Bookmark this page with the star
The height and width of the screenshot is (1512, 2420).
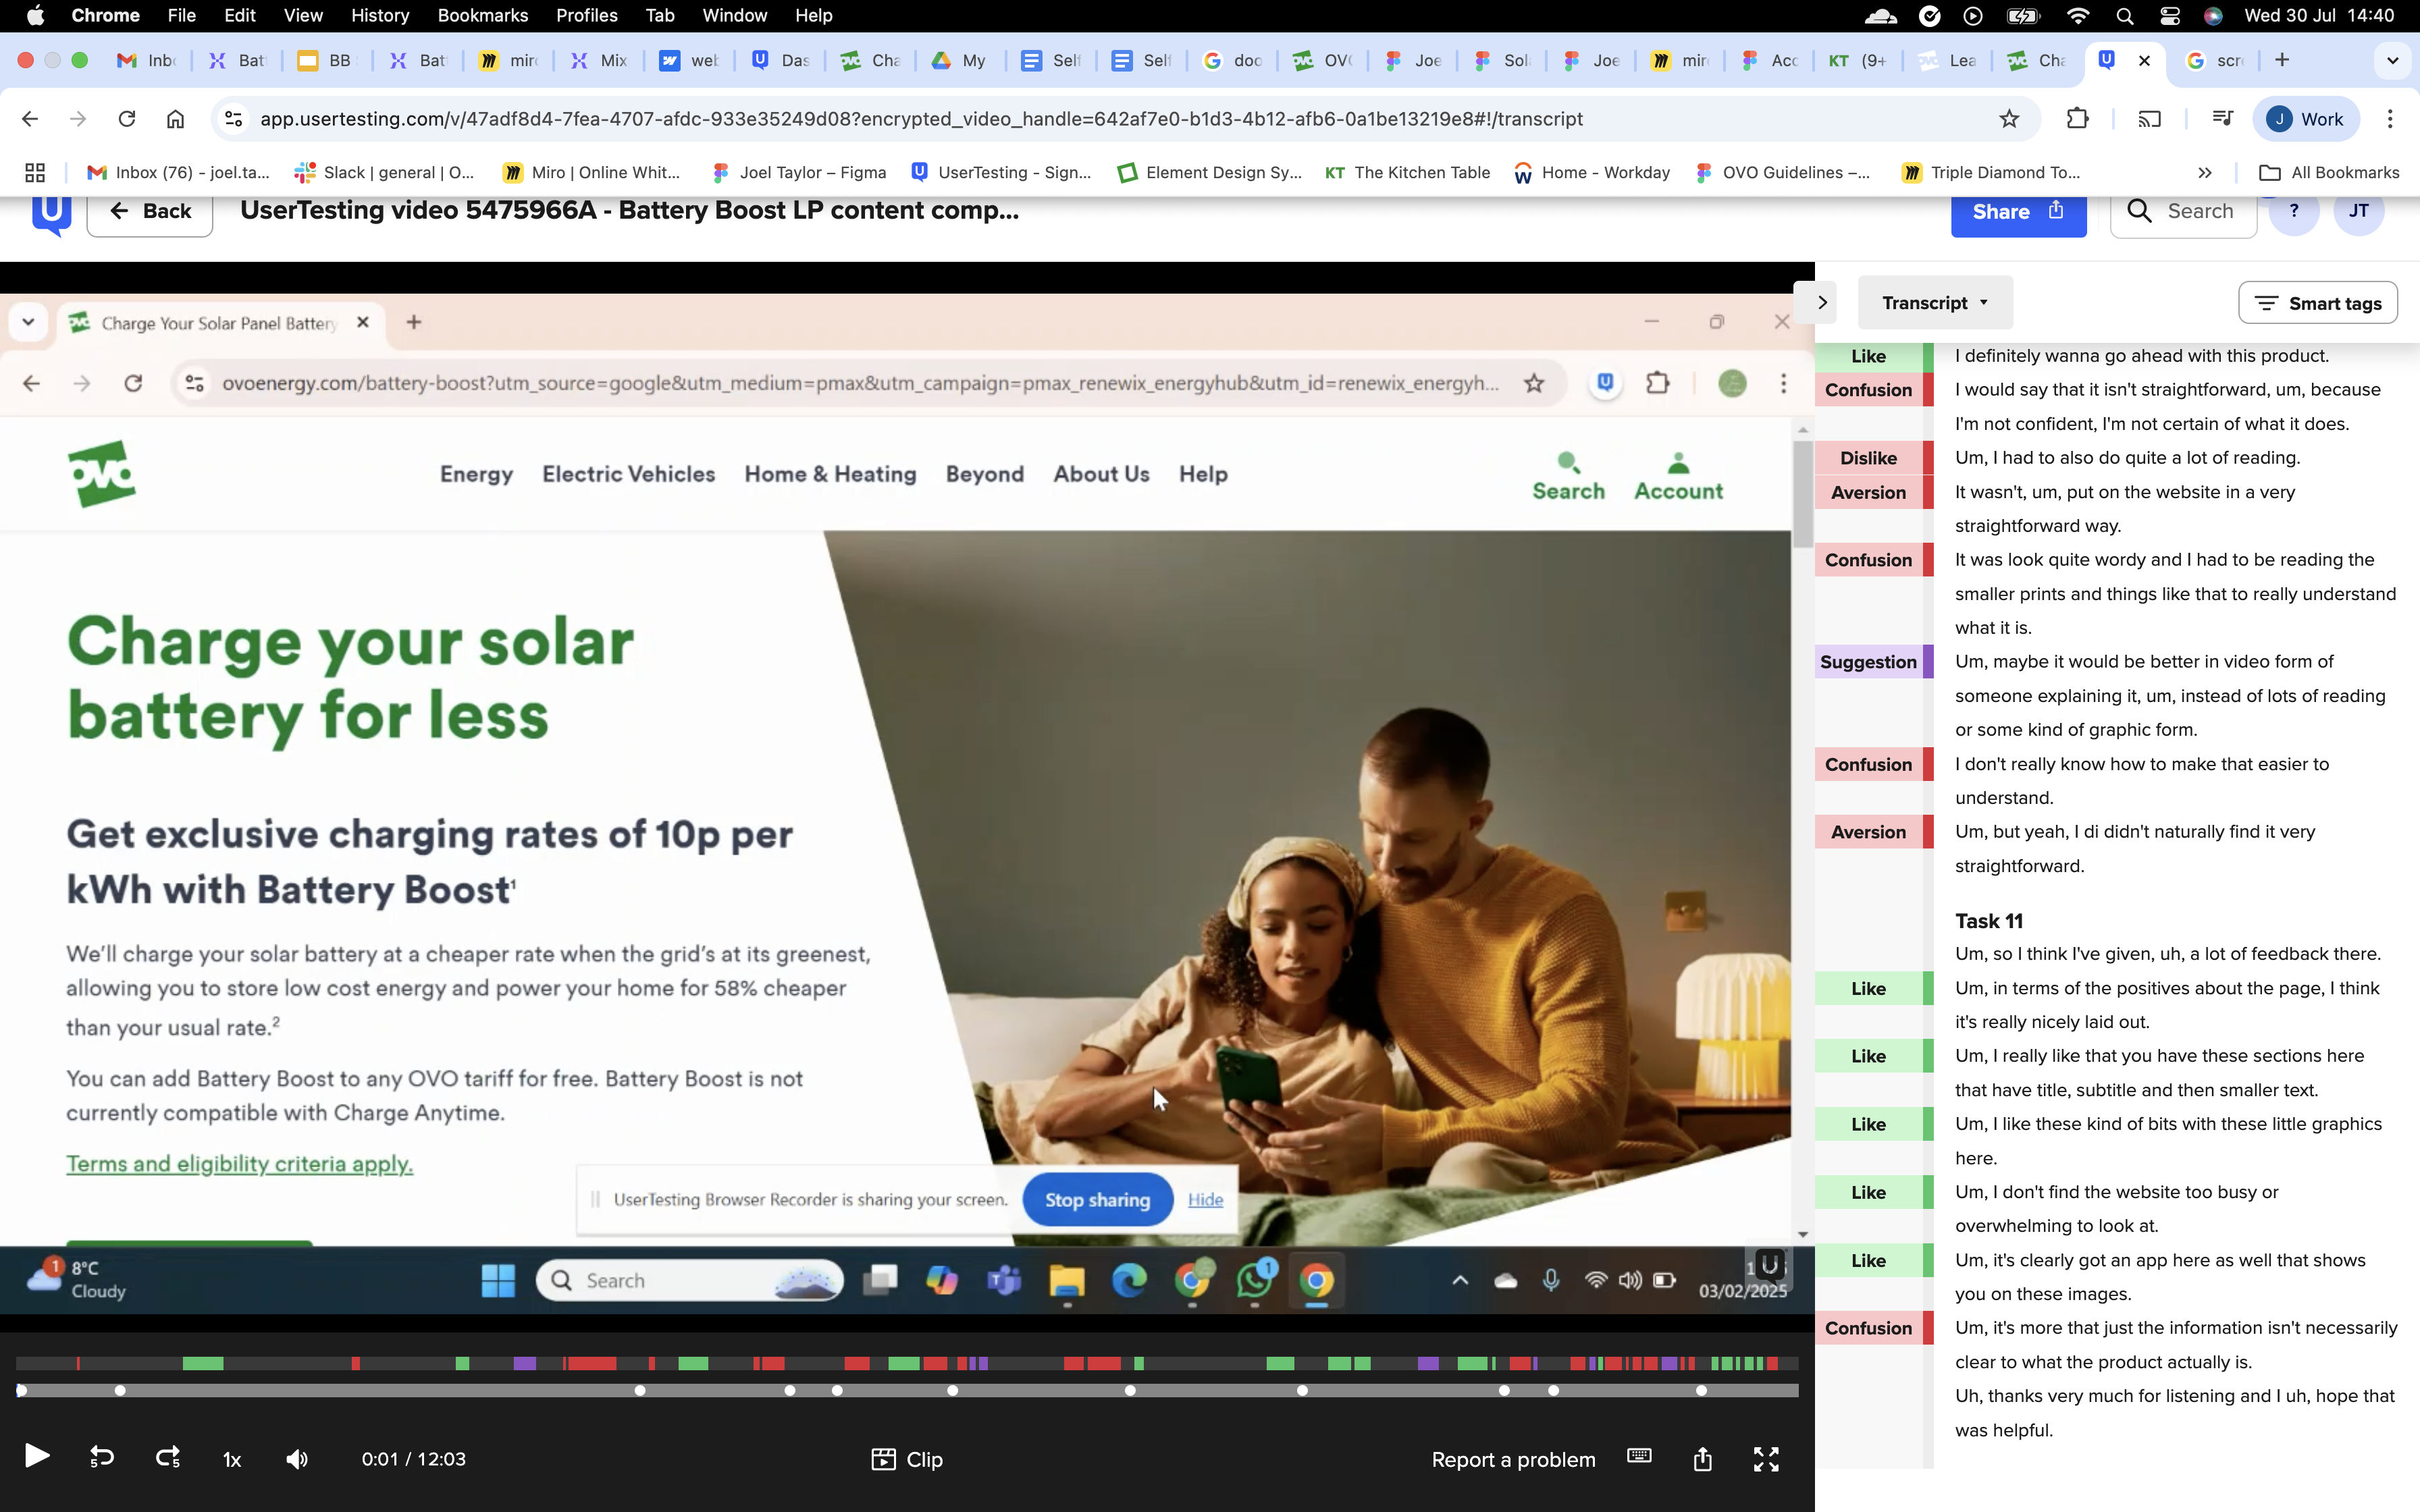2009,119
